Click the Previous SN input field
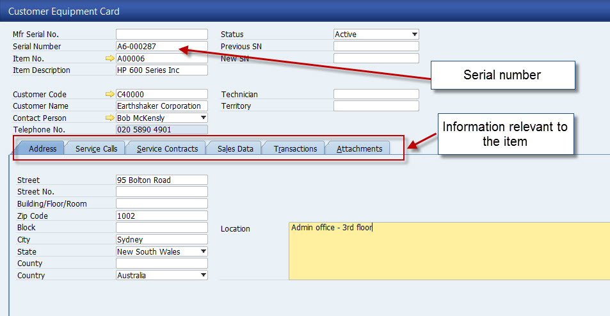 [x=376, y=47]
